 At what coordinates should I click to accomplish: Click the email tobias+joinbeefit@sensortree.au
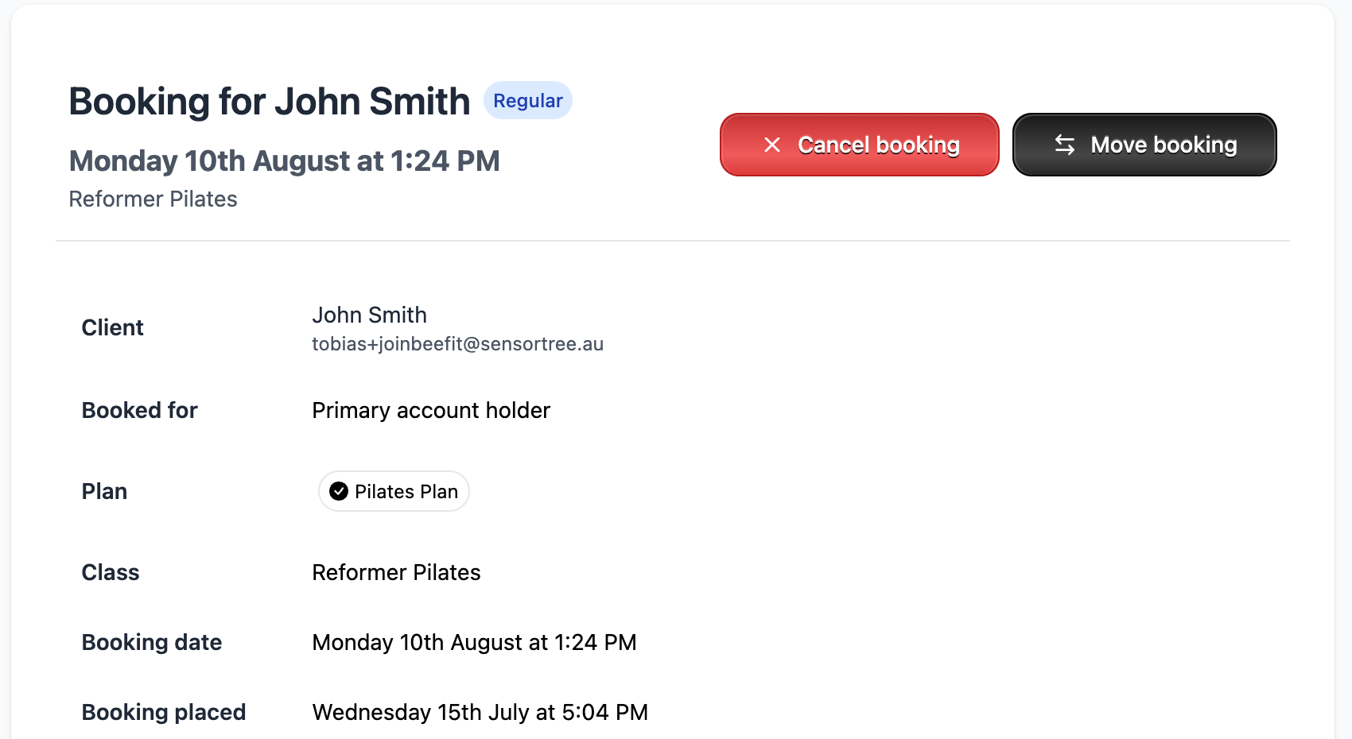click(x=458, y=344)
